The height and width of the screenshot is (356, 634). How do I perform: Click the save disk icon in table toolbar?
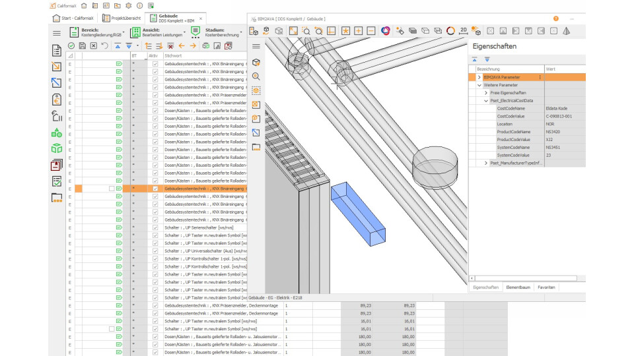[x=83, y=45]
